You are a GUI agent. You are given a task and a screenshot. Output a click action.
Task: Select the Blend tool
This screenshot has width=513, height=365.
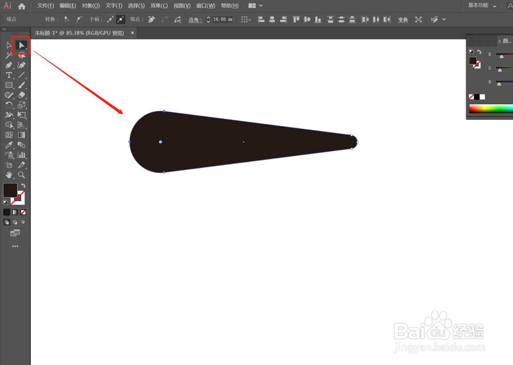21,145
